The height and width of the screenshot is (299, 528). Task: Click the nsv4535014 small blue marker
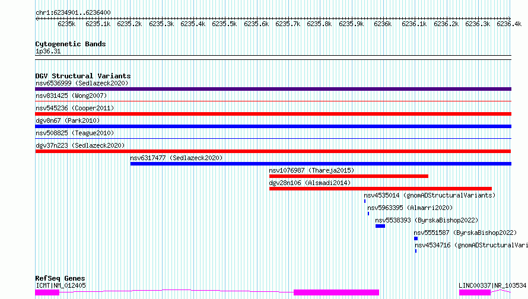point(365,201)
